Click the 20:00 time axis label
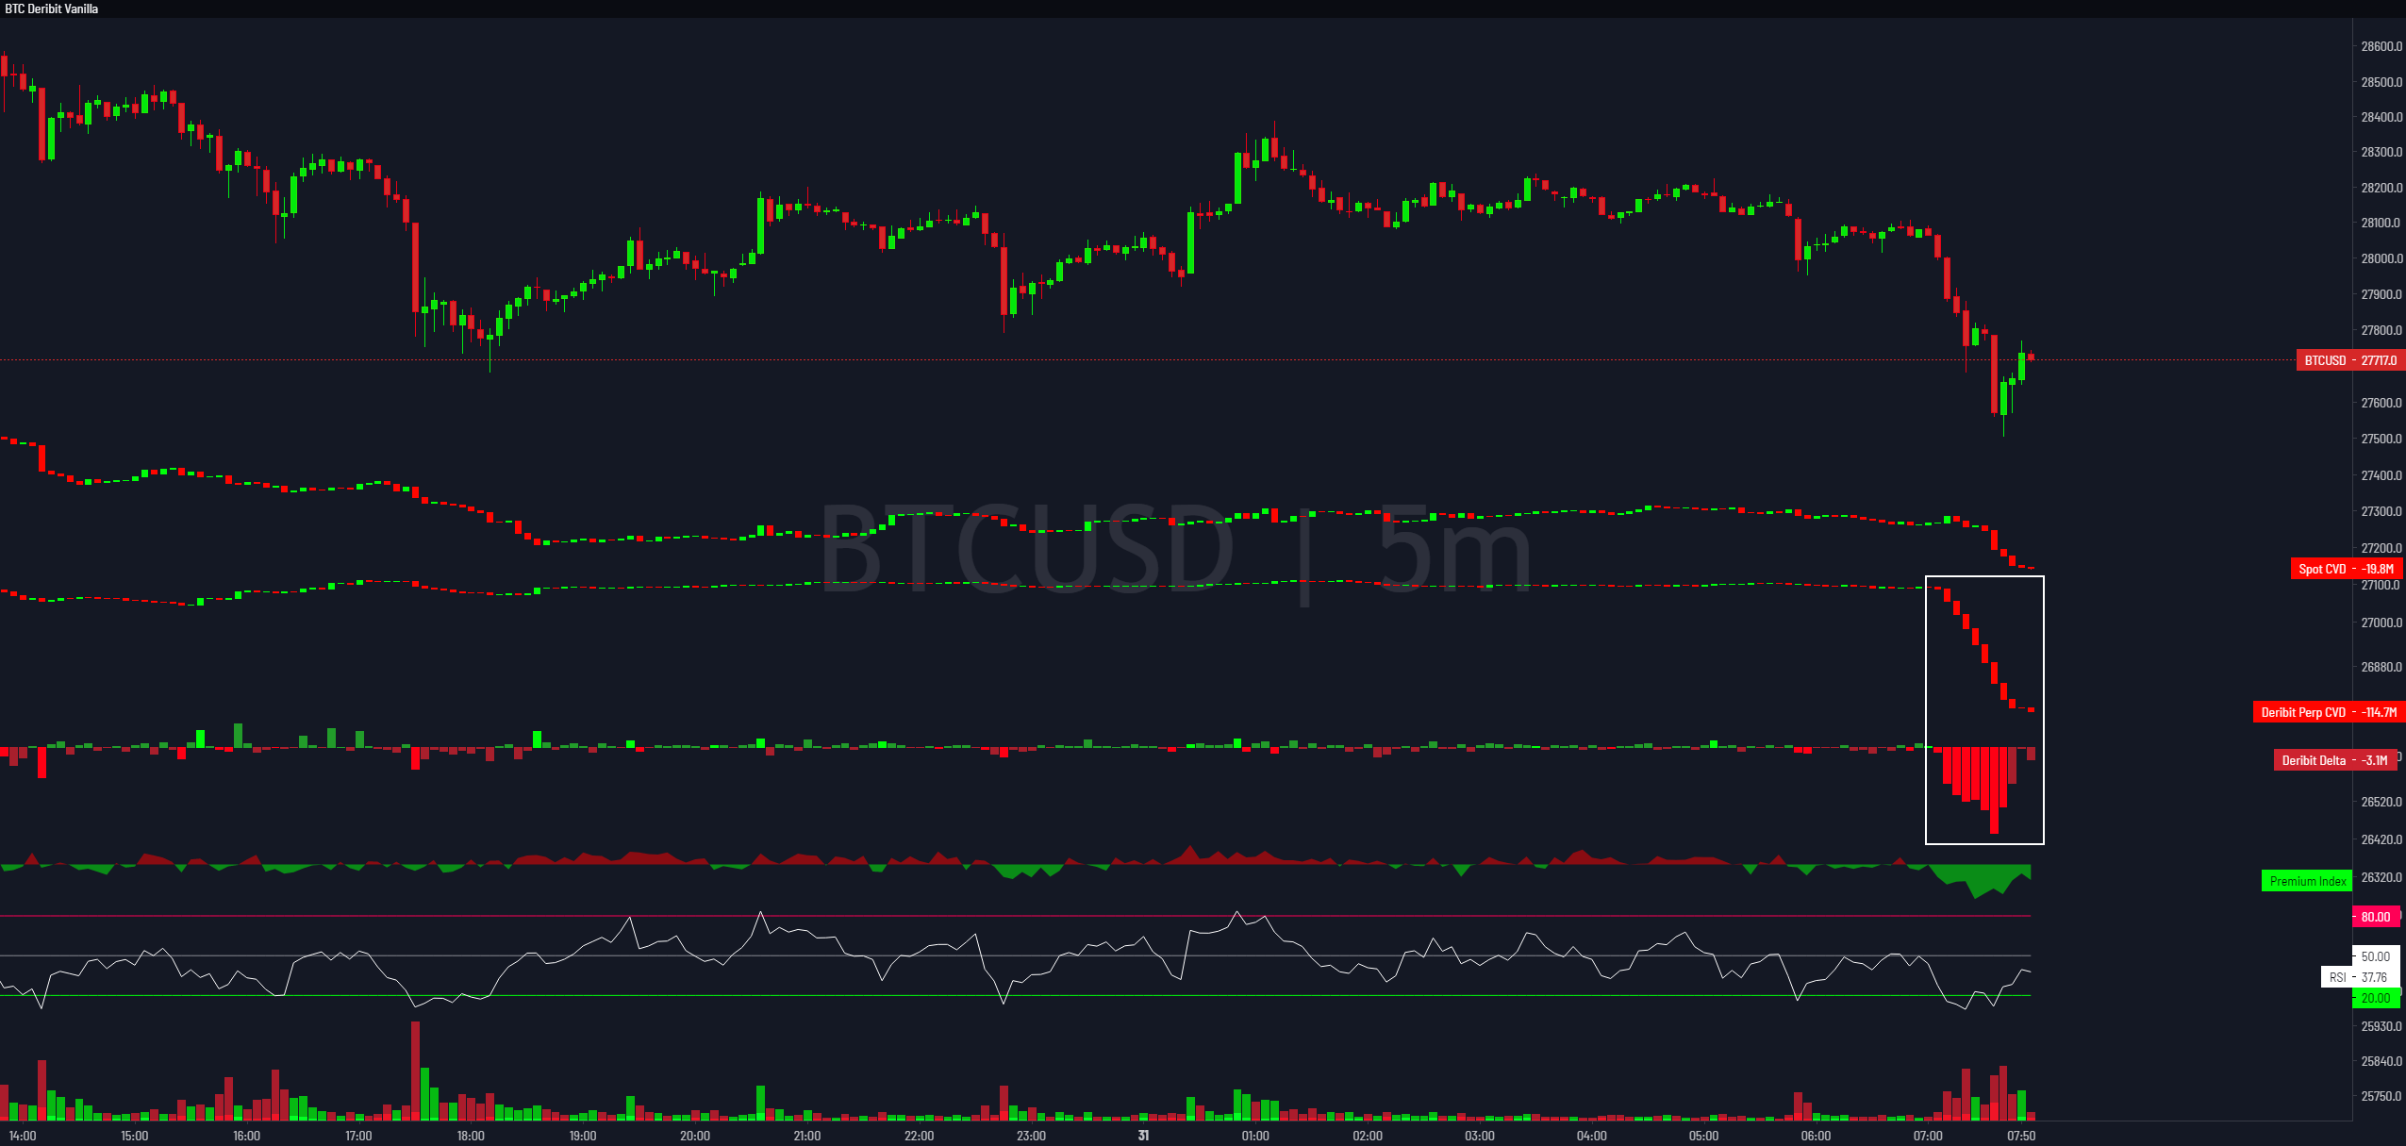This screenshot has width=2406, height=1146. point(695,1136)
